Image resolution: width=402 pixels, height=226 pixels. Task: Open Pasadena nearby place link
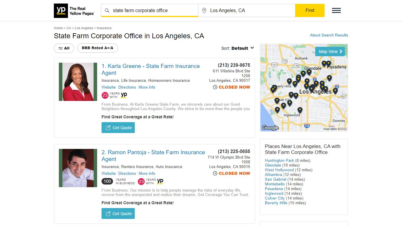(274, 189)
